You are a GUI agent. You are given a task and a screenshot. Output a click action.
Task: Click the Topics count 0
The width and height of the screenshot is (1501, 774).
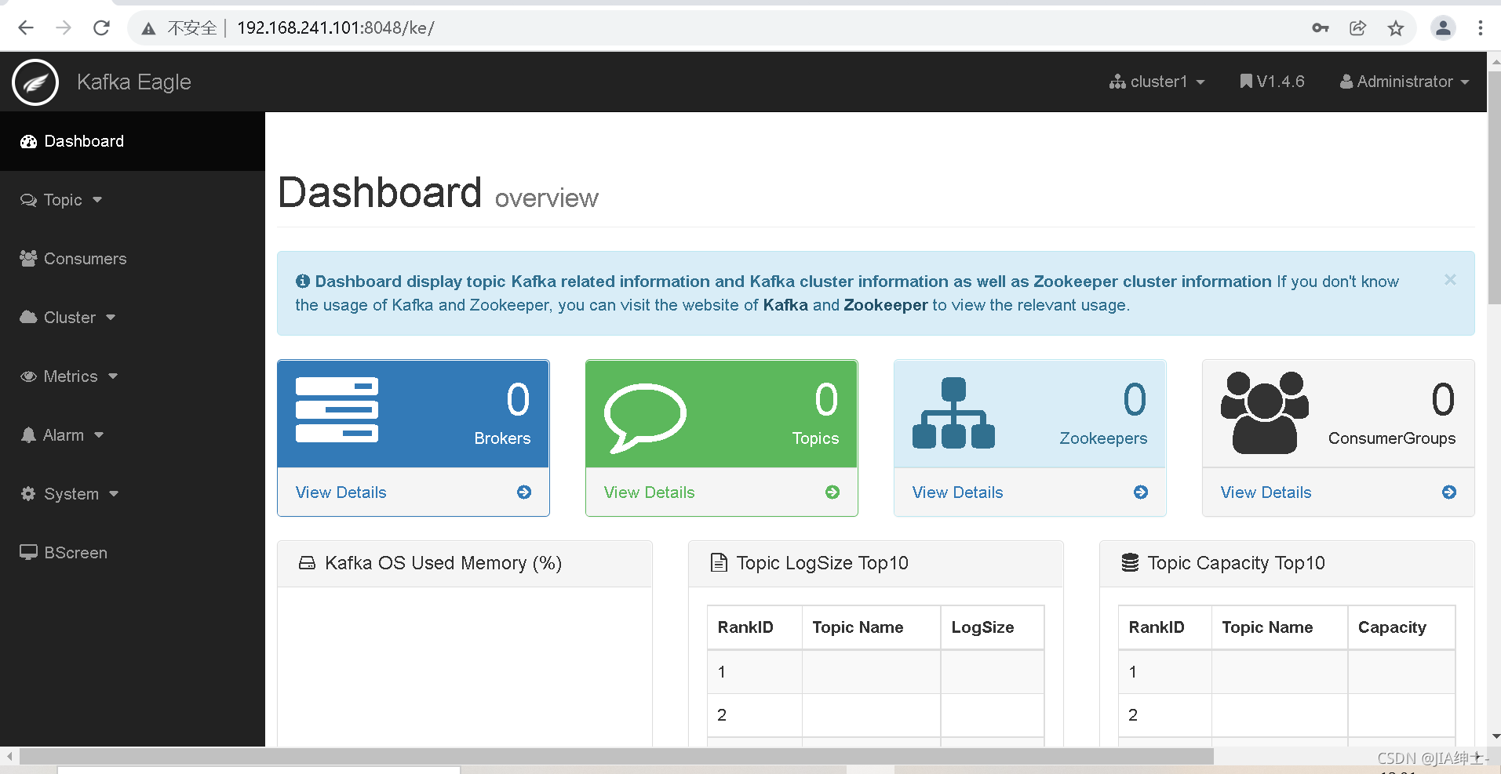pos(826,400)
